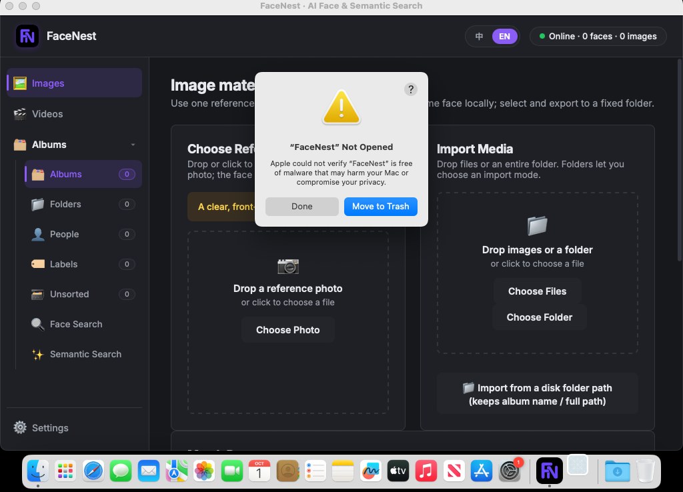Screen dimensions: 683x492
Task: Open the Videos section in sidebar
Action: pyautogui.click(x=75, y=113)
